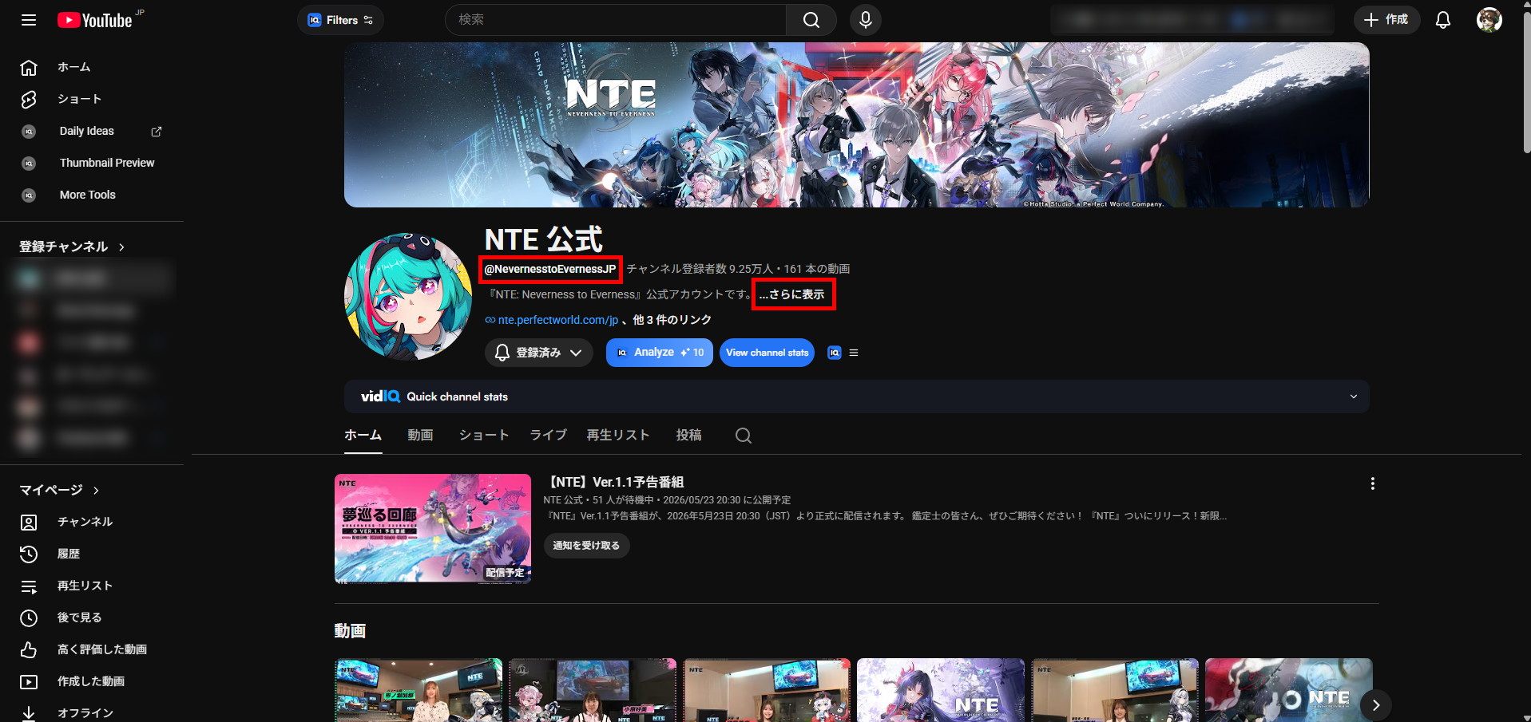
Task: Open 登録済み subscription dropdown
Action: pos(538,353)
